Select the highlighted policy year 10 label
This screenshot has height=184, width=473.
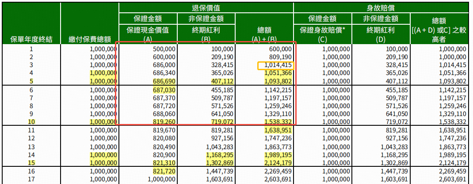click(31, 122)
